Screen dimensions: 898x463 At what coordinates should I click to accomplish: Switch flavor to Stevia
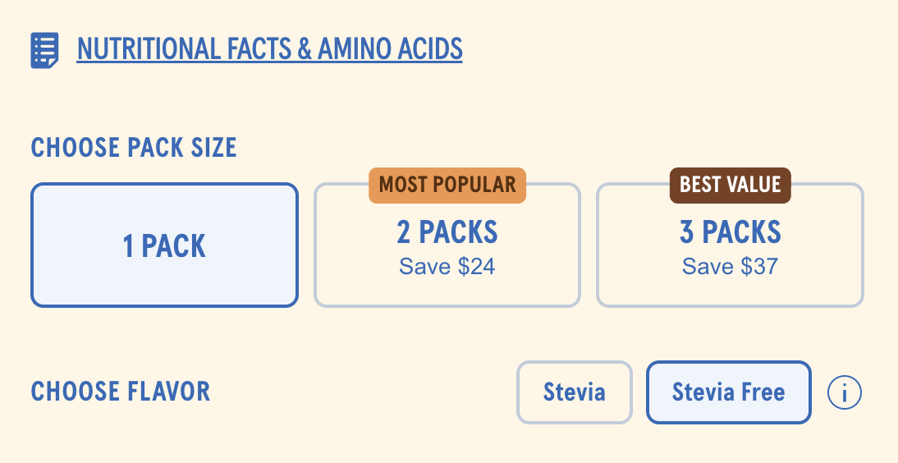coord(574,392)
